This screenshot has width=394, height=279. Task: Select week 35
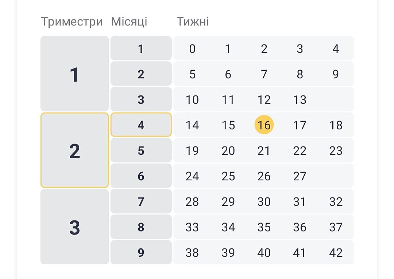click(x=264, y=227)
